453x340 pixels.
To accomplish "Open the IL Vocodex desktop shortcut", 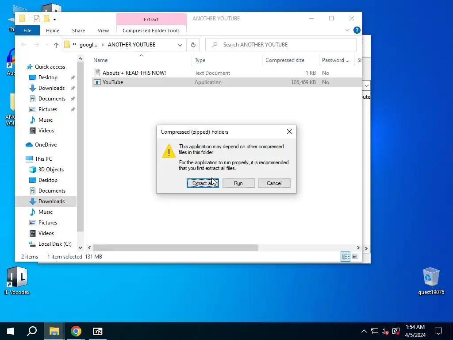I will click(17, 280).
